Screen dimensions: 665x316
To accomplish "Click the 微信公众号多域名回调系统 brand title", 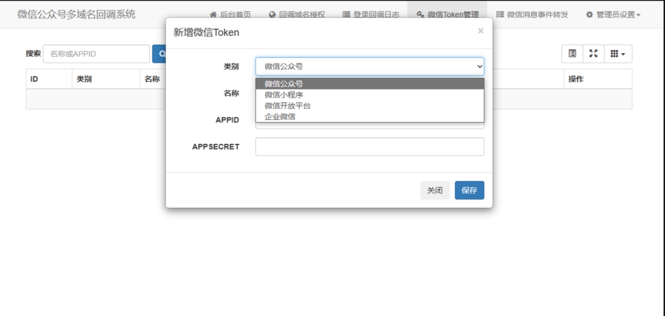I will (x=76, y=14).
